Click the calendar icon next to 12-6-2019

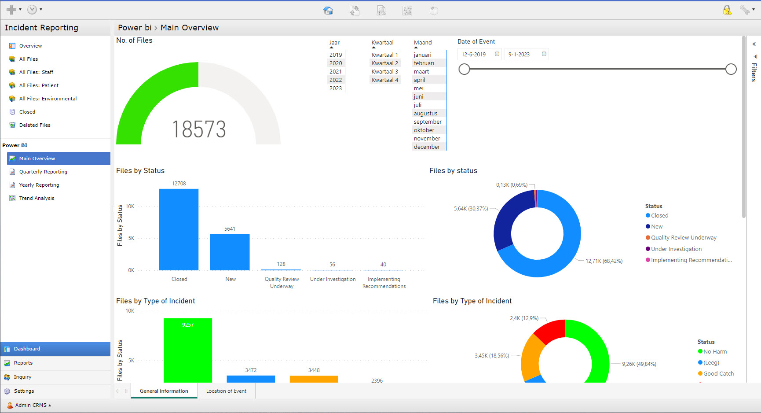[497, 54]
